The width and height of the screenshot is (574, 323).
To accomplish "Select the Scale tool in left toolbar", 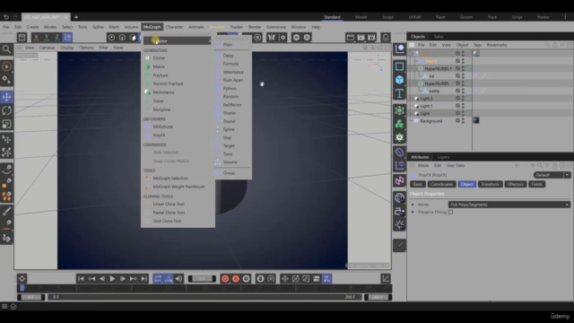I will point(6,124).
